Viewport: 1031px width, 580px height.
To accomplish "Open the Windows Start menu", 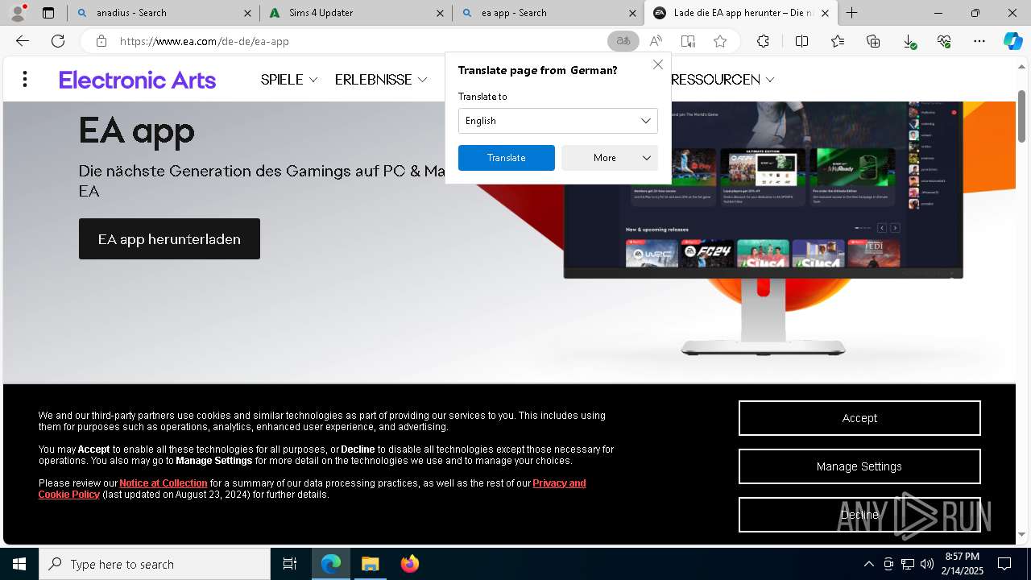I will click(x=19, y=564).
